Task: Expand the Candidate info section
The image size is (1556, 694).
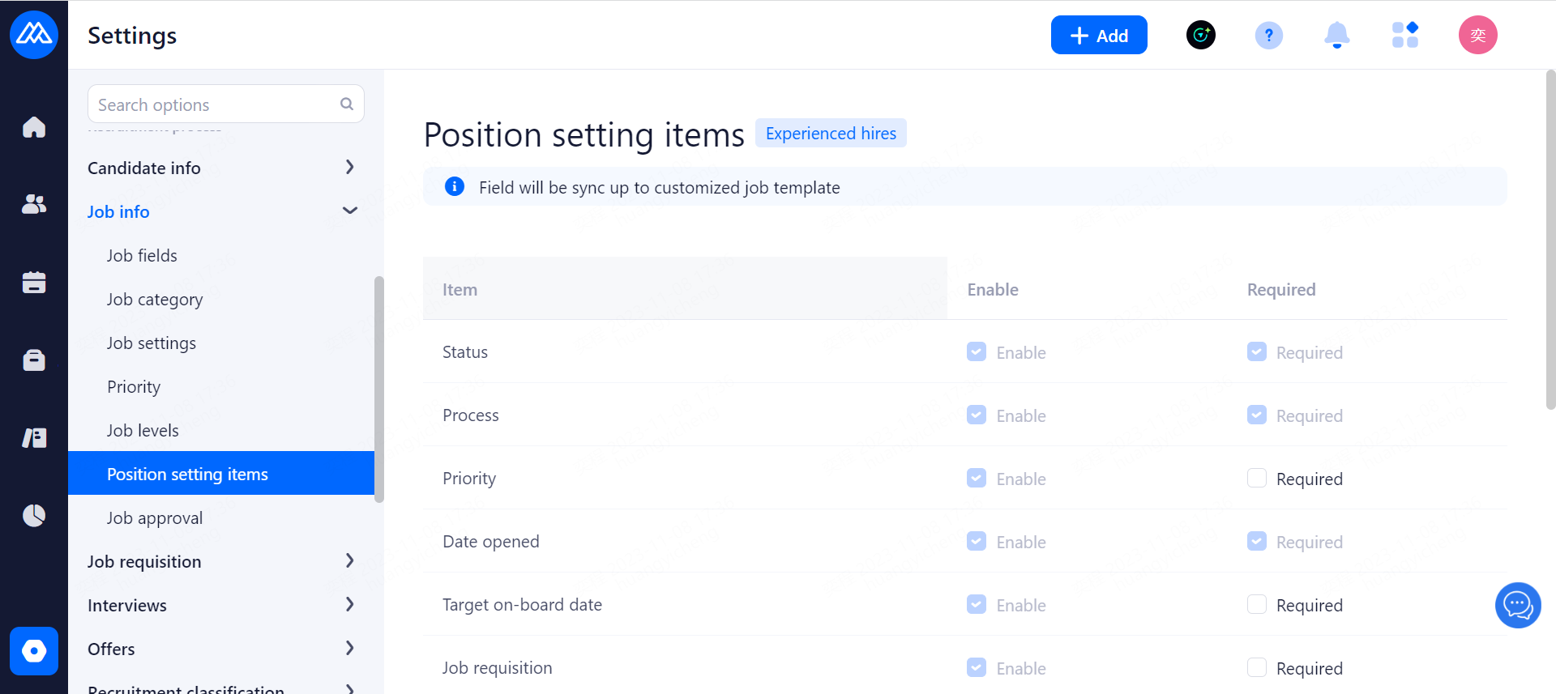Action: pyautogui.click(x=349, y=168)
